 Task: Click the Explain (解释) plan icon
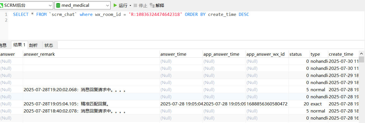[x=152, y=5]
